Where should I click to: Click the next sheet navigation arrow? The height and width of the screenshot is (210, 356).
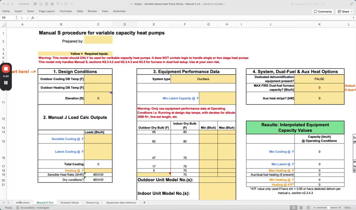(x=9, y=203)
